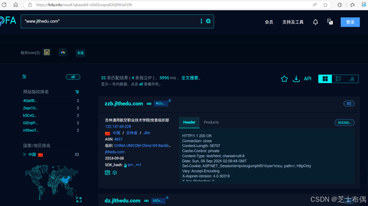Select second colorful related favicon icon

click(63, 53)
